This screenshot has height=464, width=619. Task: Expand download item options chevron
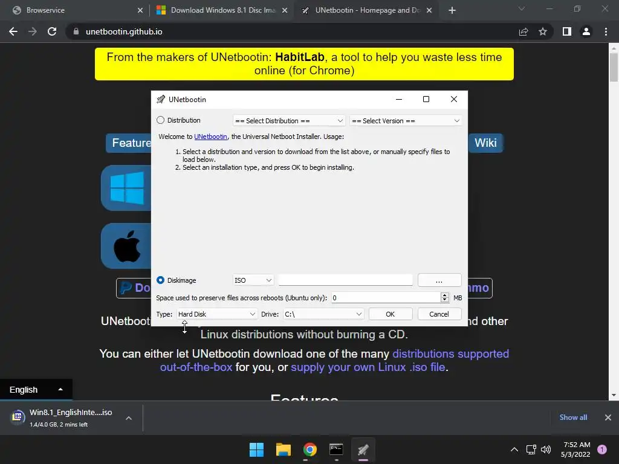pyautogui.click(x=129, y=418)
